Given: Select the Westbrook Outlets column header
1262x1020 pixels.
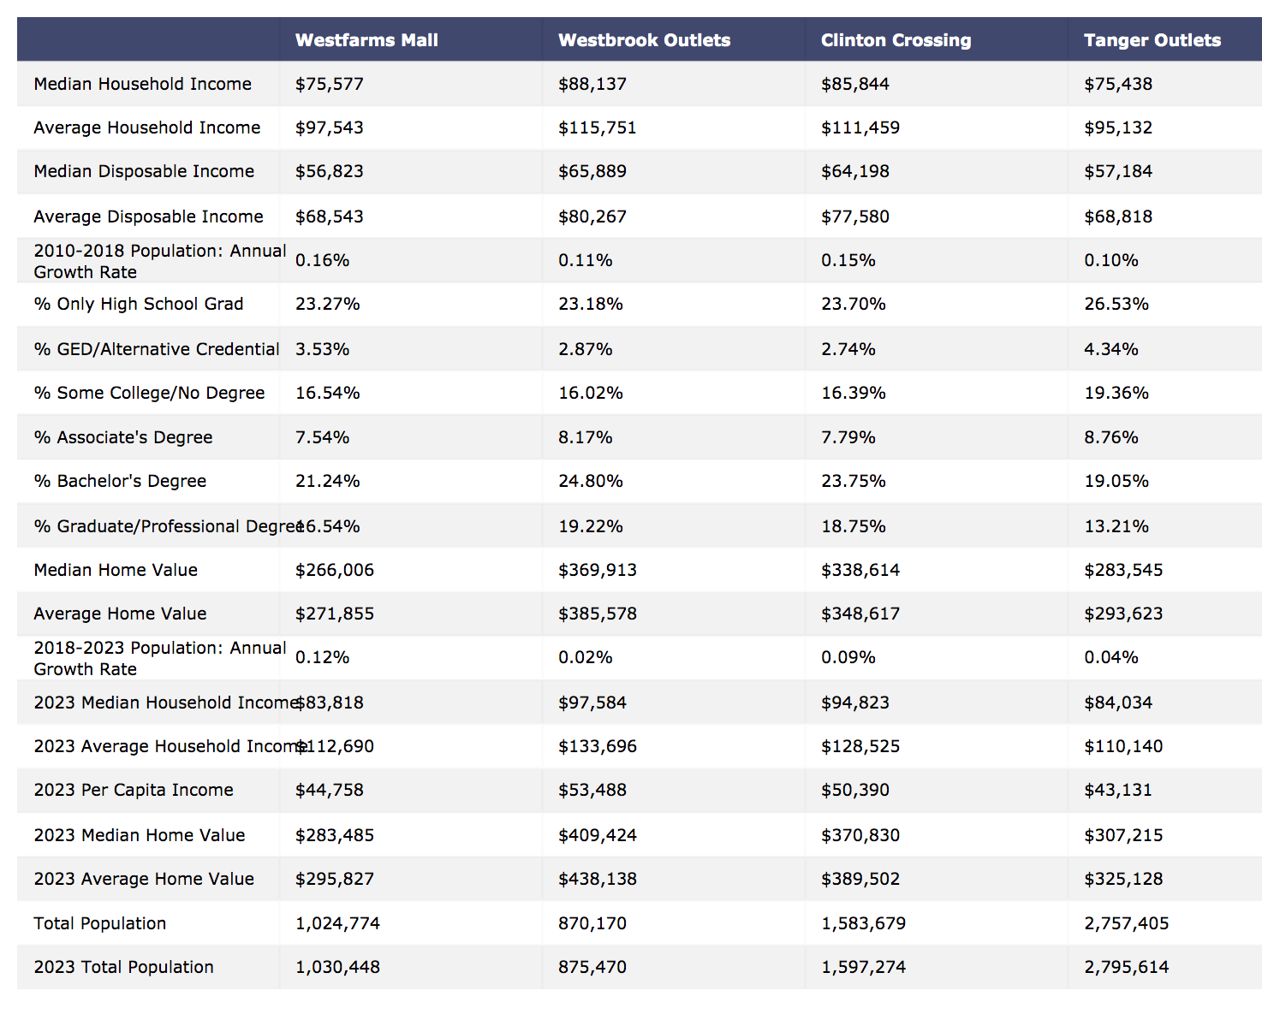Looking at the screenshot, I should click(644, 40).
